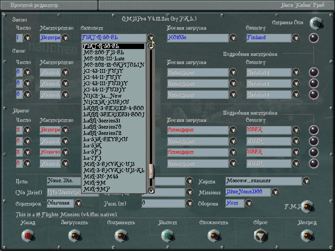335x251 pixels.
Task: Click the aircraft list scrollbar thumb
Action: coord(151,171)
